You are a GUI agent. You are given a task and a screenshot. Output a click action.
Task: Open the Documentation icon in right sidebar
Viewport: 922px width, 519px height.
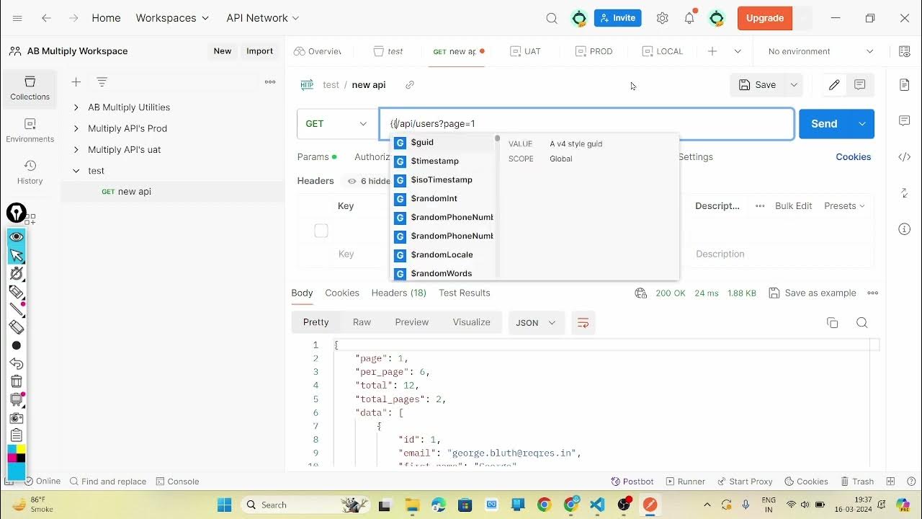905,86
